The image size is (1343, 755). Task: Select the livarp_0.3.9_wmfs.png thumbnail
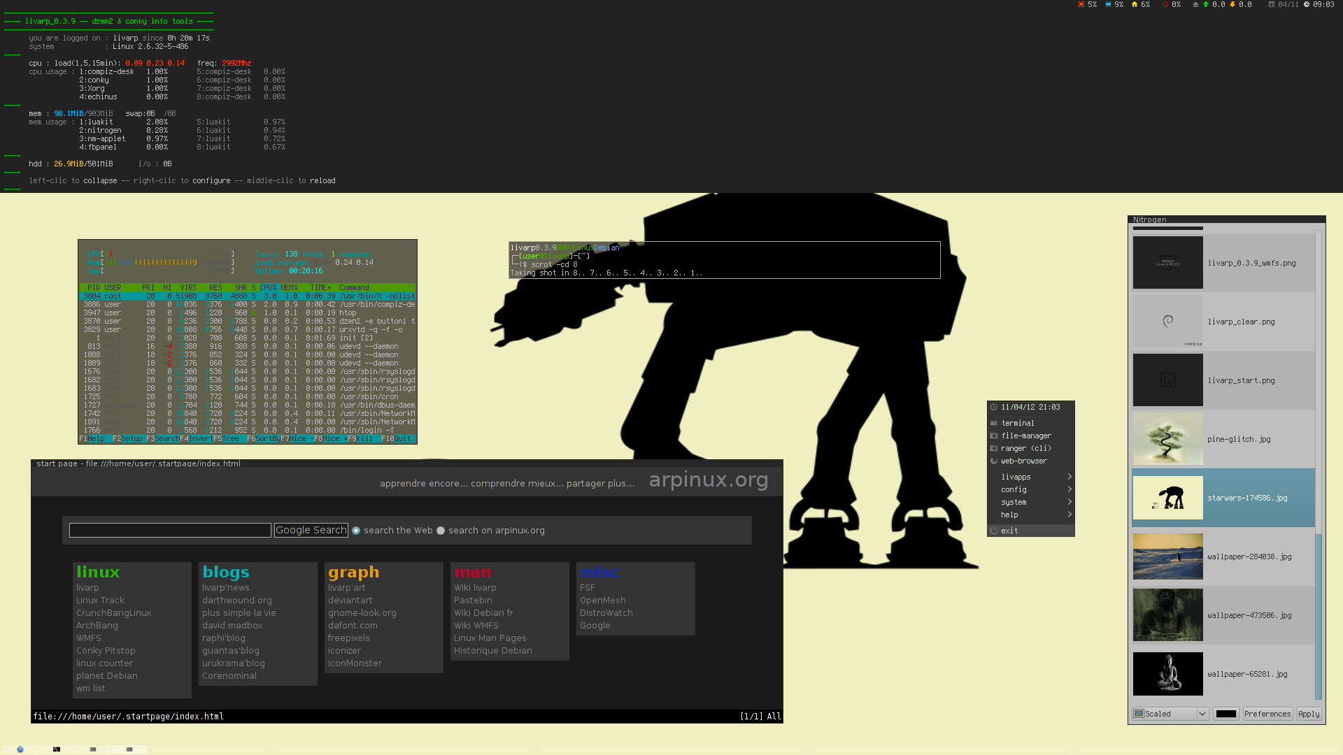(1167, 263)
